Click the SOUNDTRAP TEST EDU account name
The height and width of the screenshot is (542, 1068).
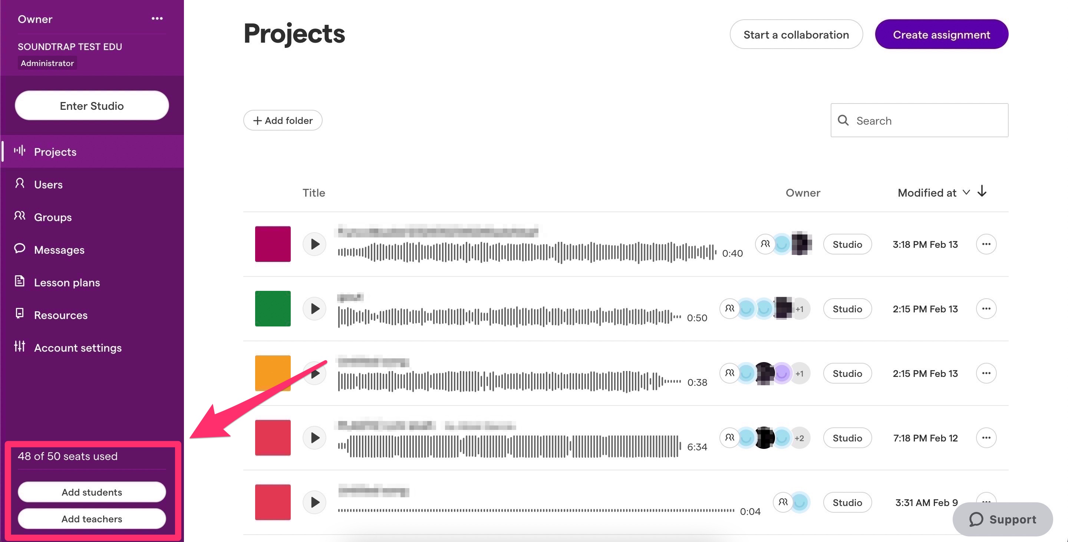70,46
